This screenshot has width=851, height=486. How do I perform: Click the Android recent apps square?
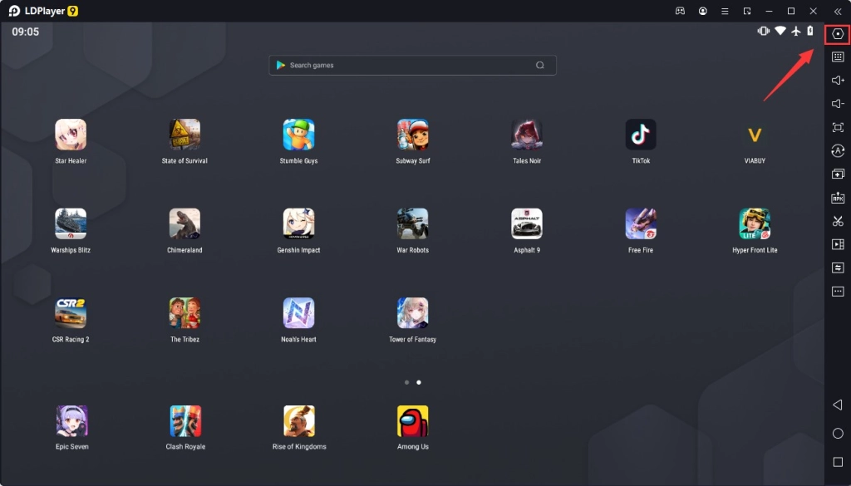(x=838, y=462)
